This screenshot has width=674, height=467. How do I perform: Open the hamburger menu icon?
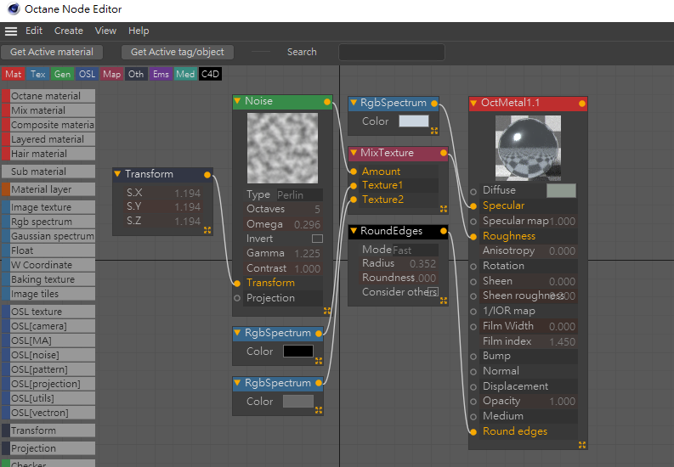pyautogui.click(x=11, y=31)
